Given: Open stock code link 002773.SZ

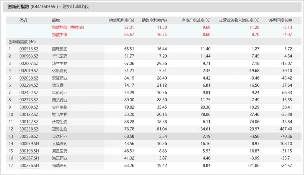Looking at the screenshot, I should (x=29, y=100).
